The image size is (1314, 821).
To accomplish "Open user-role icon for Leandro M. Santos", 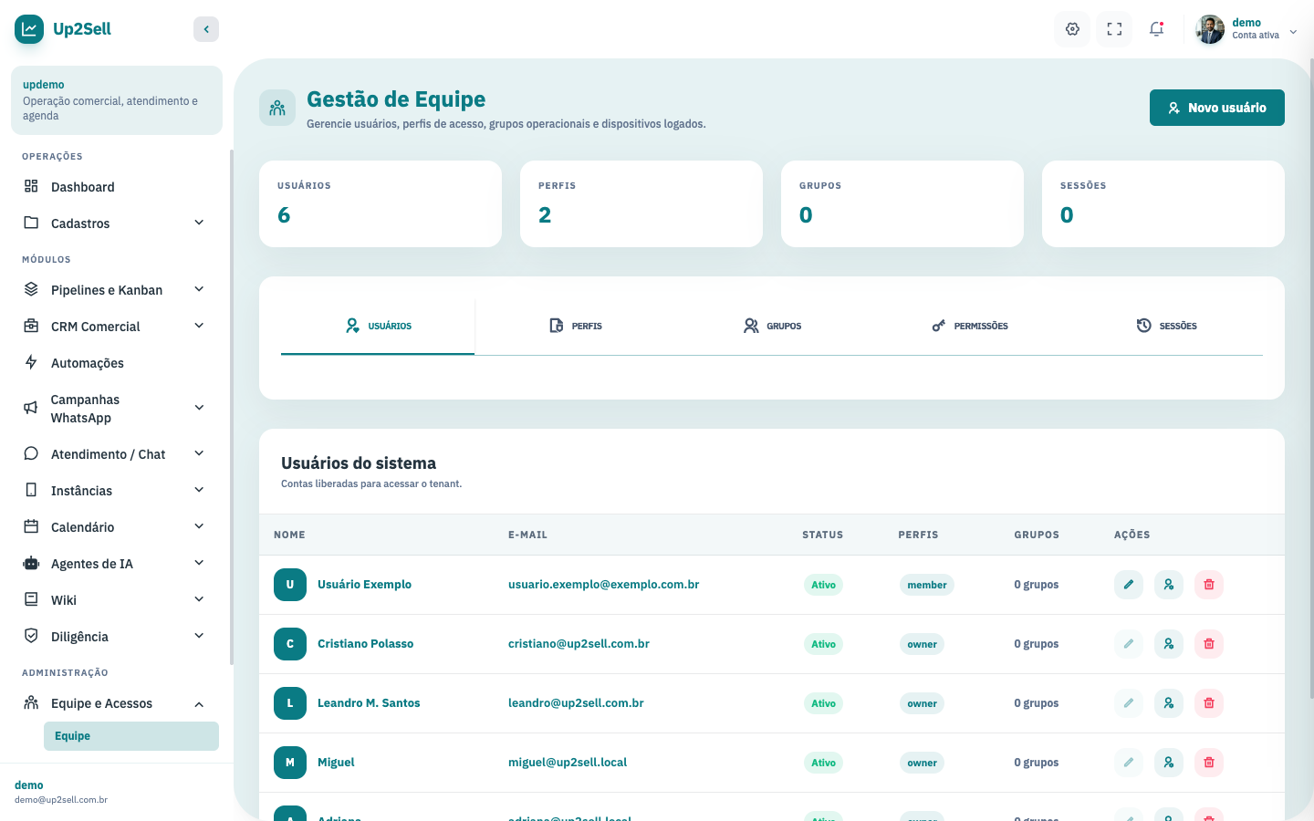I will pos(1169,703).
